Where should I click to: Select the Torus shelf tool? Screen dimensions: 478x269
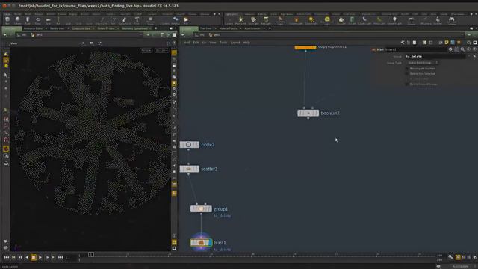coord(38,20)
